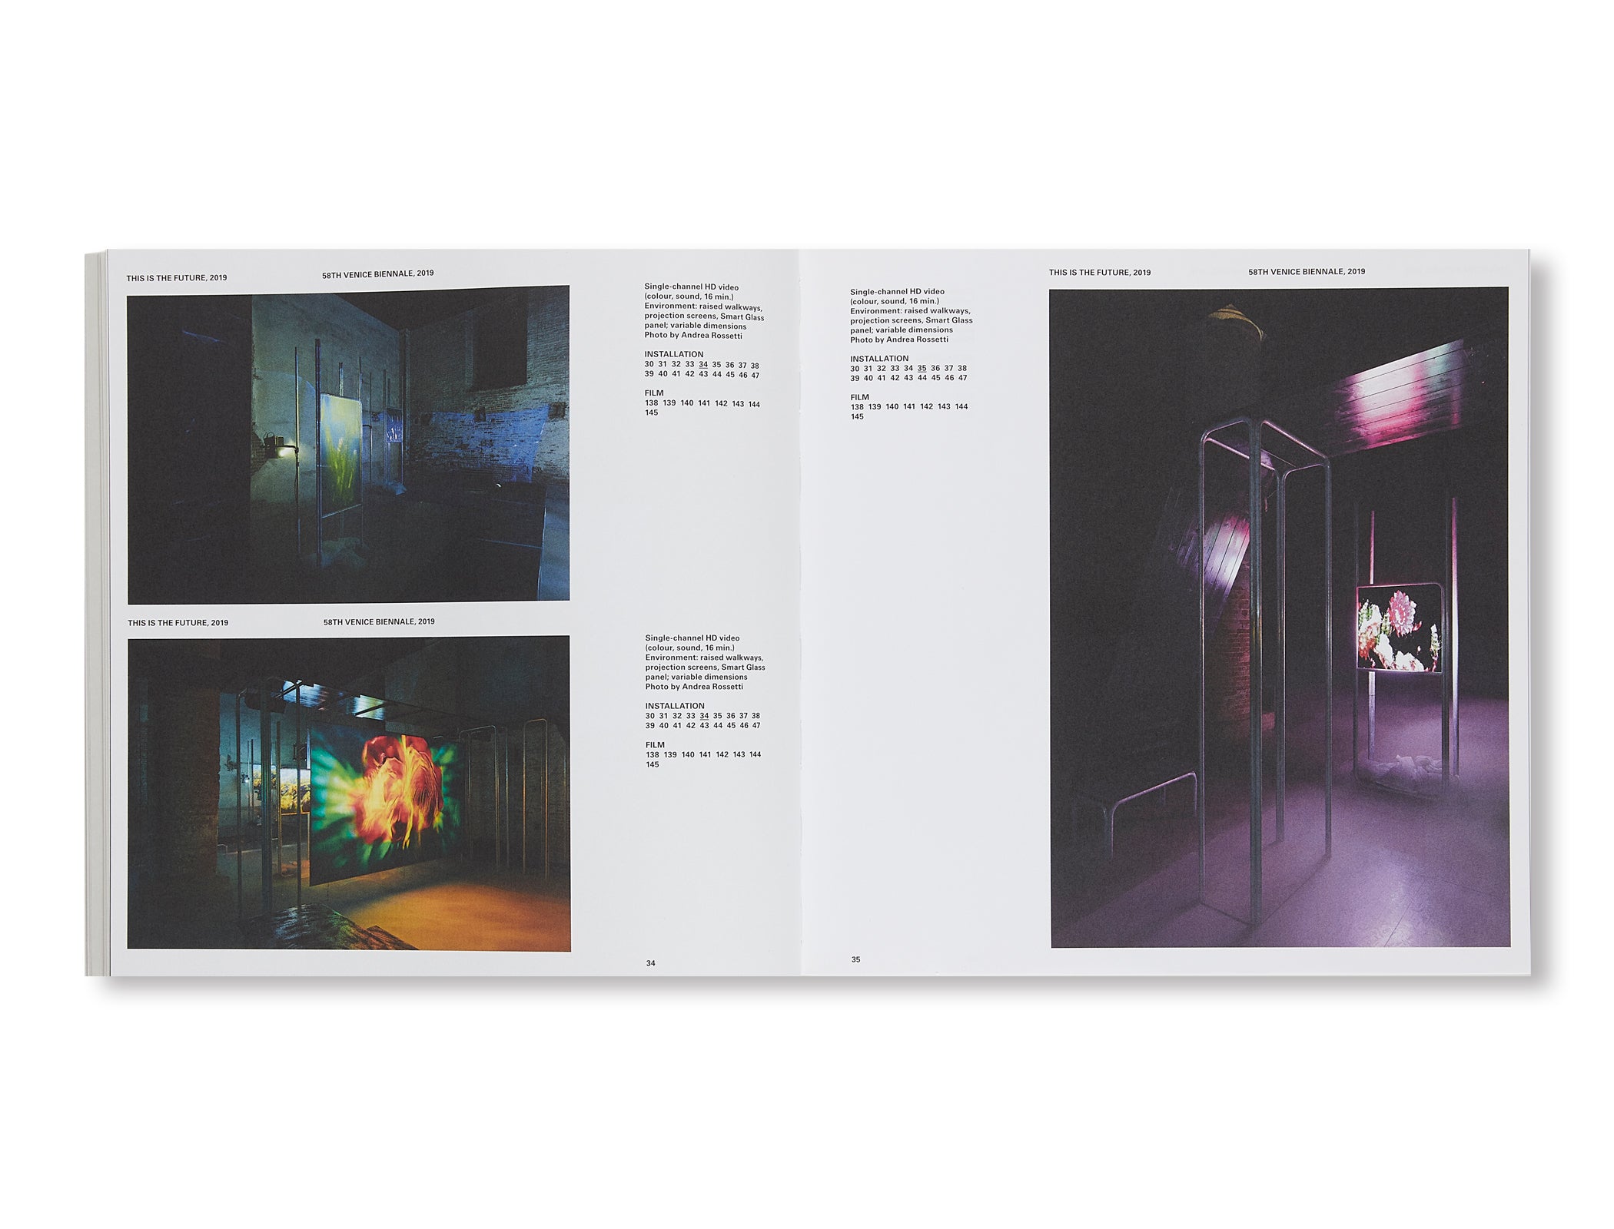Viewport: 1614px width, 1229px height.
Task: Click "58TH VENICE BIENNALE, 2019" above purple photo
Action: click(x=1307, y=272)
